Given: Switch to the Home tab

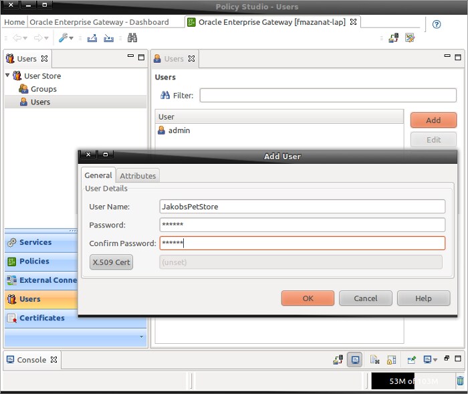Looking at the screenshot, I should pyautogui.click(x=14, y=22).
